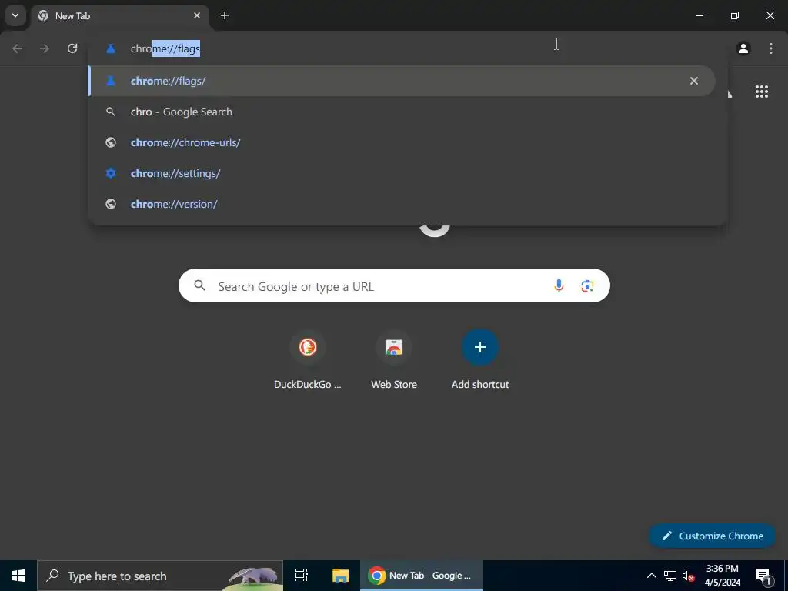Start voice search with microphone icon

click(559, 286)
